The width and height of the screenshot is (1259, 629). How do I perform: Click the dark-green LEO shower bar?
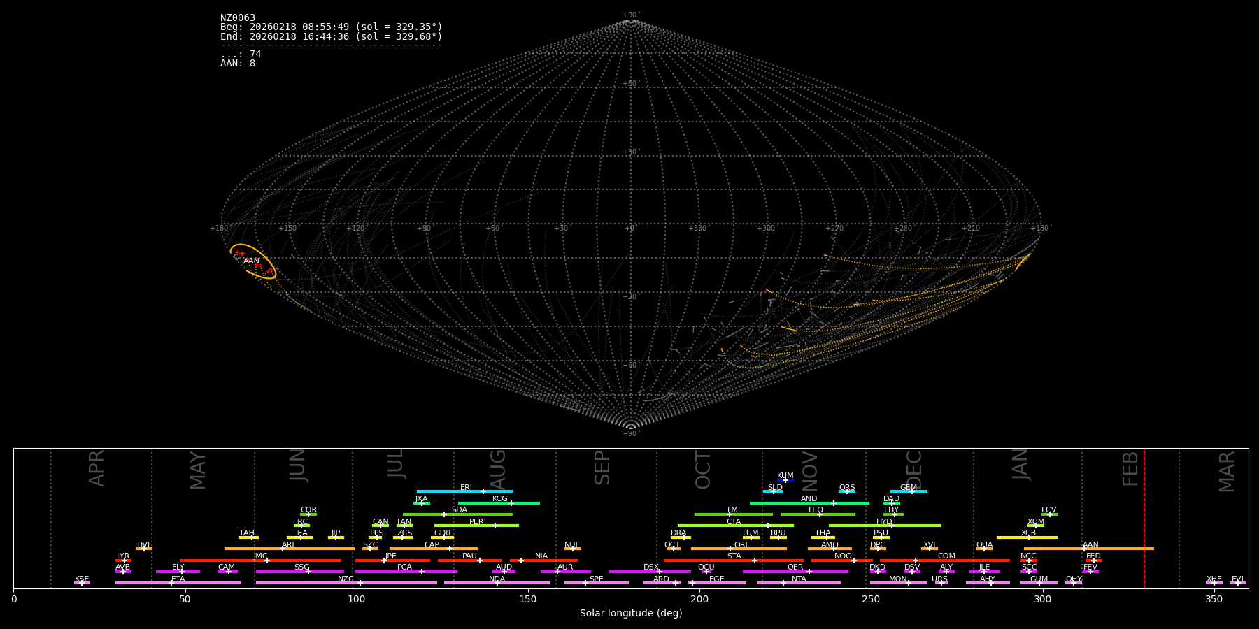tap(818, 514)
